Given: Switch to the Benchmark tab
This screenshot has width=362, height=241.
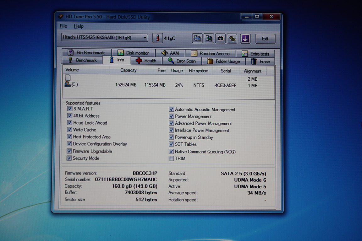Looking at the screenshot, I should (x=83, y=60).
